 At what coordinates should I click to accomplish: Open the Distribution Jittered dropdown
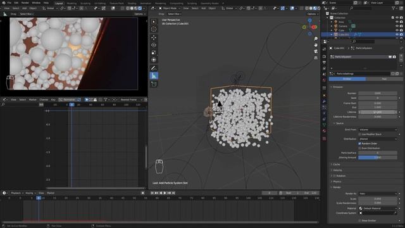tap(378, 139)
